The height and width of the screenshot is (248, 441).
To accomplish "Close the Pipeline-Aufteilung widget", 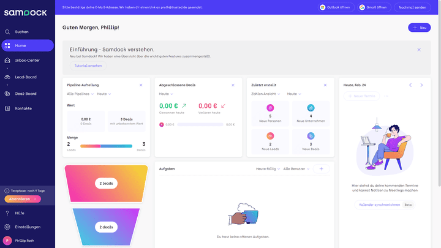I will point(141,85).
